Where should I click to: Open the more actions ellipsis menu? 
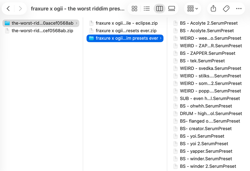pyautogui.click(x=239, y=8)
